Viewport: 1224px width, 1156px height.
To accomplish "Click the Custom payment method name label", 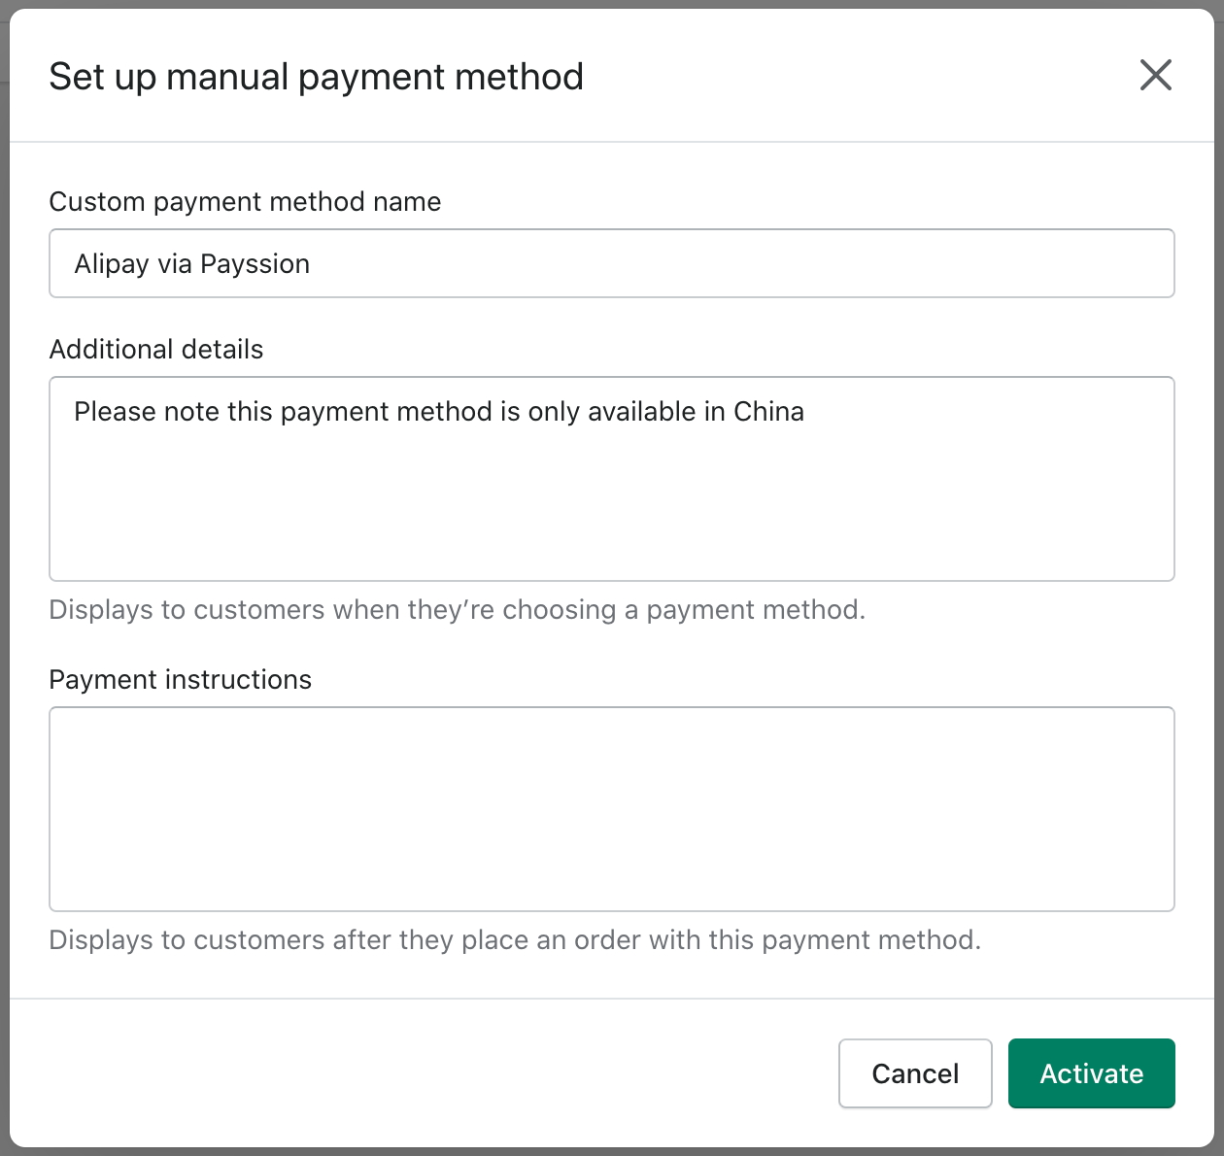I will point(245,202).
